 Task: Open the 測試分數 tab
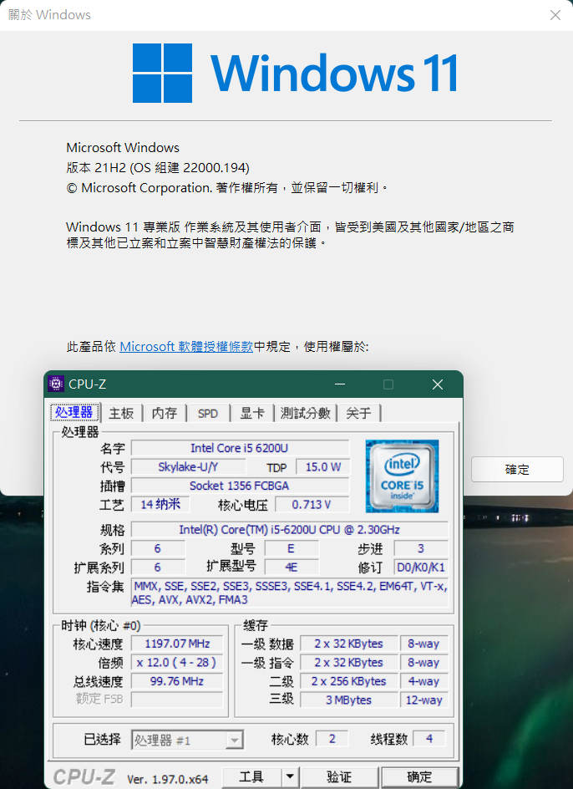(306, 413)
